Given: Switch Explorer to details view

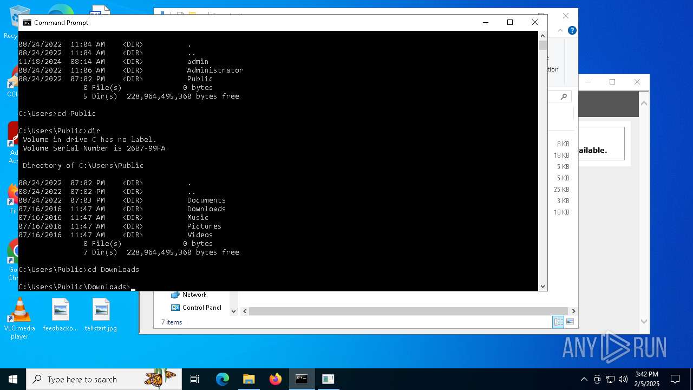Looking at the screenshot, I should tap(558, 322).
